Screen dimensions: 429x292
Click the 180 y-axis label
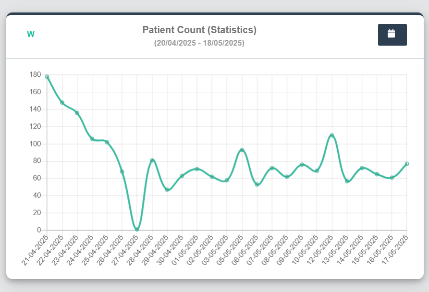pos(35,74)
